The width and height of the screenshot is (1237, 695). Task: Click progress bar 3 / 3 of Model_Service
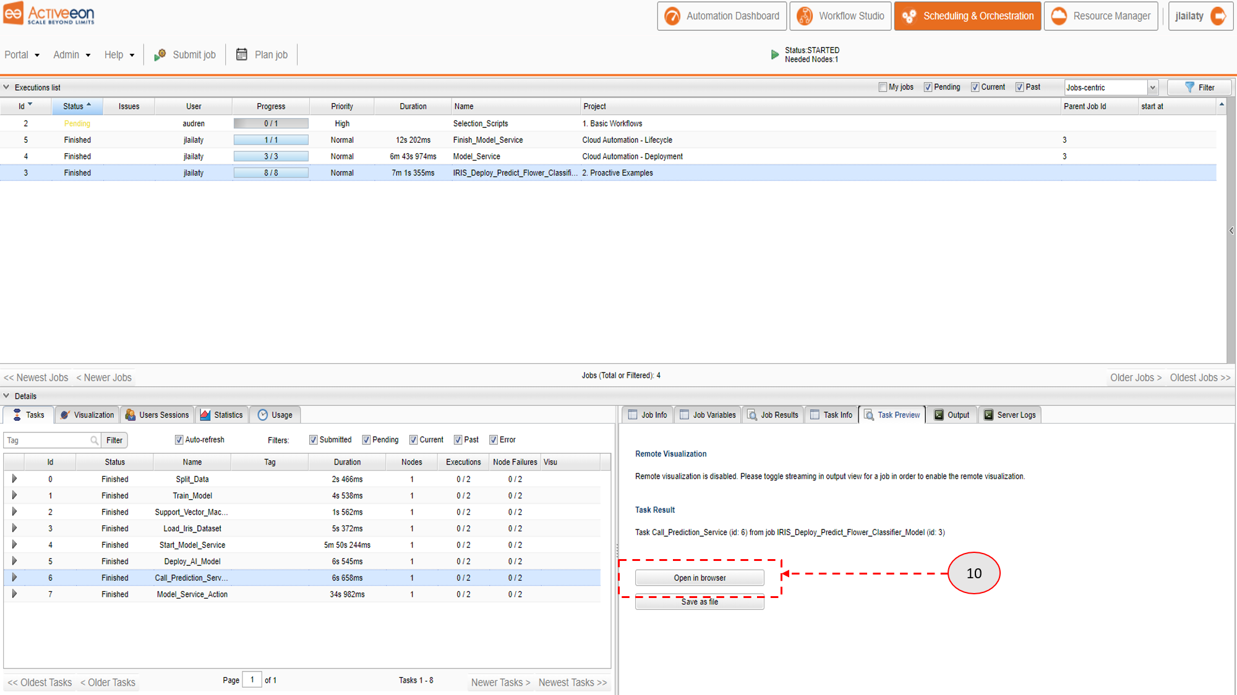(x=271, y=156)
